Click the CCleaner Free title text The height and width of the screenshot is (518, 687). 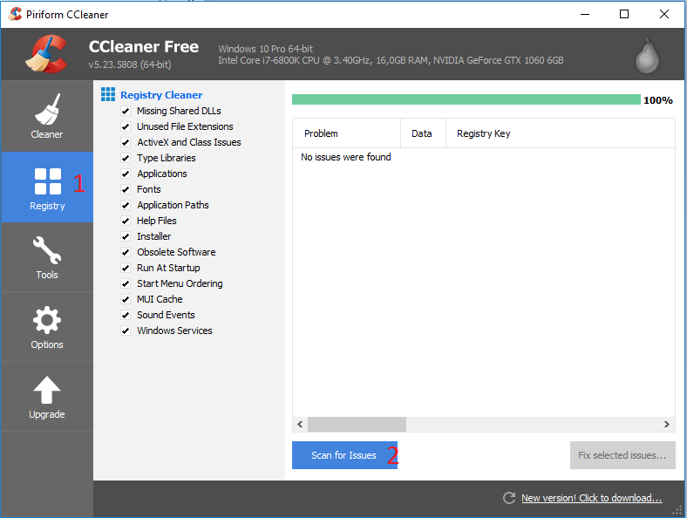(x=144, y=46)
